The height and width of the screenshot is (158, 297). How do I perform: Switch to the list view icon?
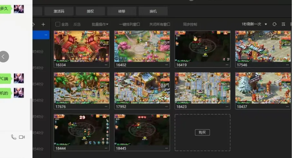(283, 24)
